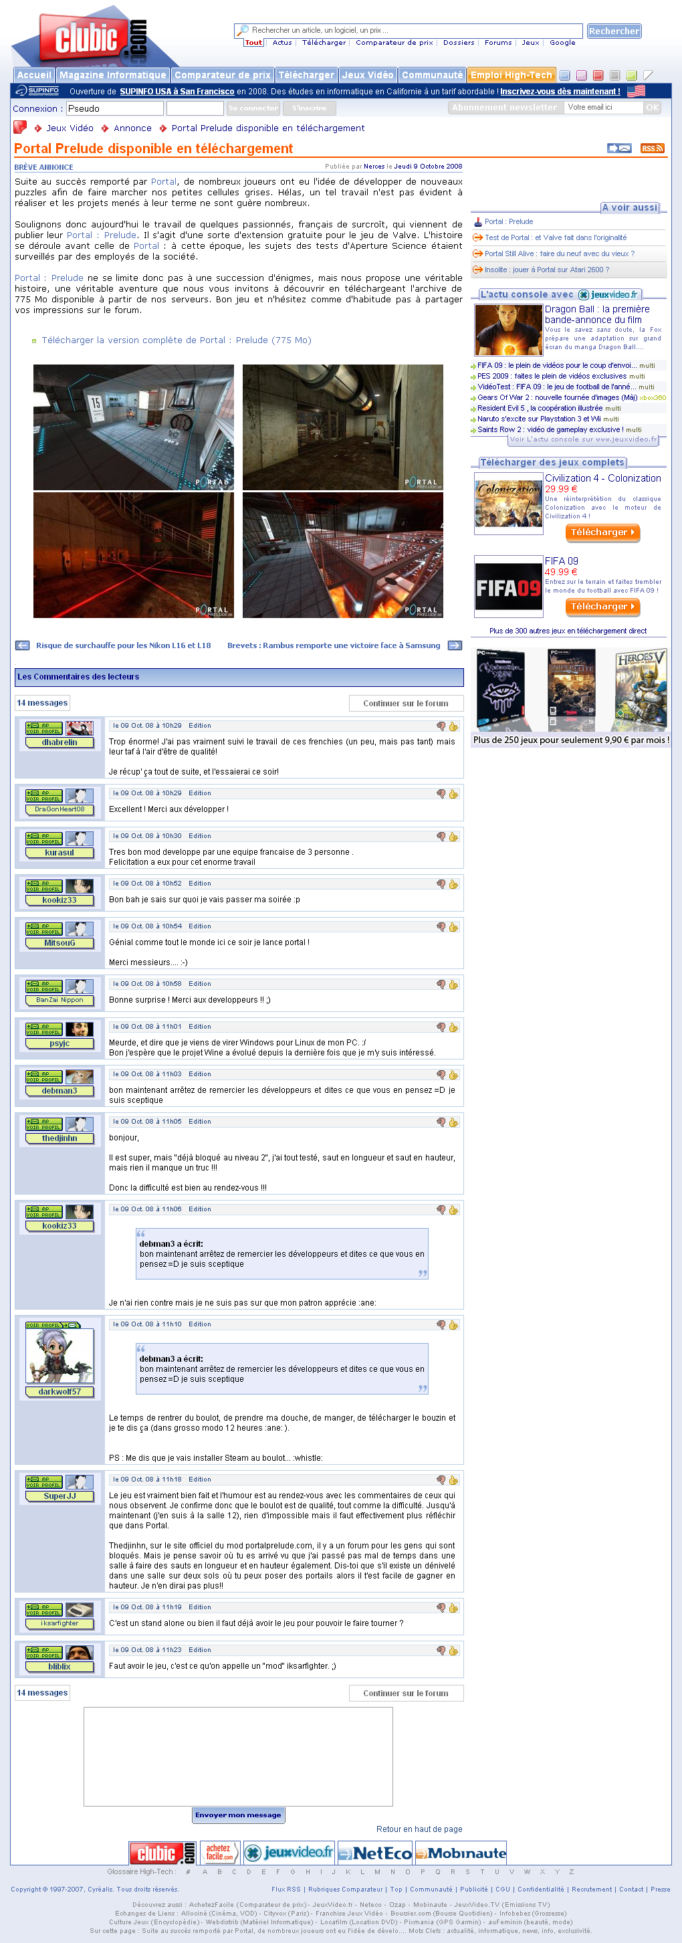Viewport: 682px width, 1943px height.
Task: Open the Communauté tab
Action: (433, 76)
